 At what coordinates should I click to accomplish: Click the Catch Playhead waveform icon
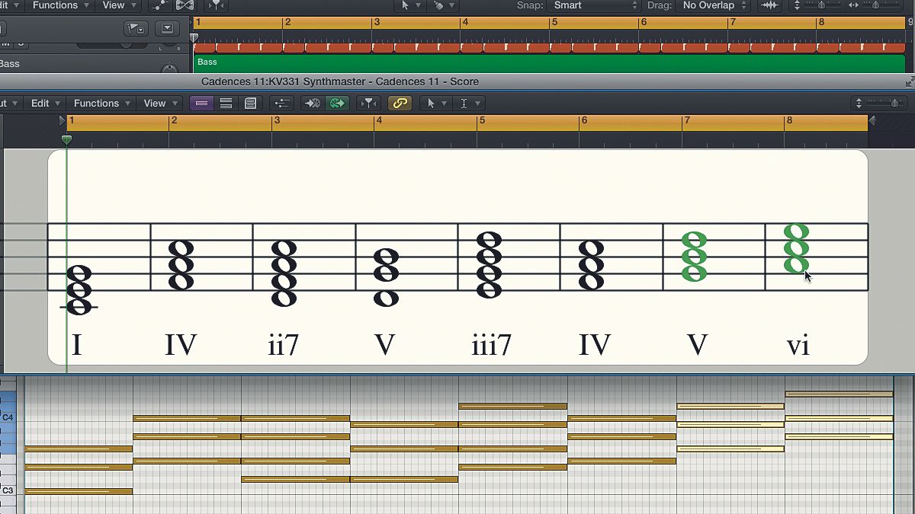coord(769,5)
